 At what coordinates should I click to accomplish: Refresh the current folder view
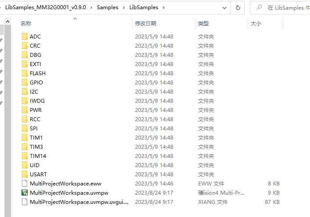point(238,7)
